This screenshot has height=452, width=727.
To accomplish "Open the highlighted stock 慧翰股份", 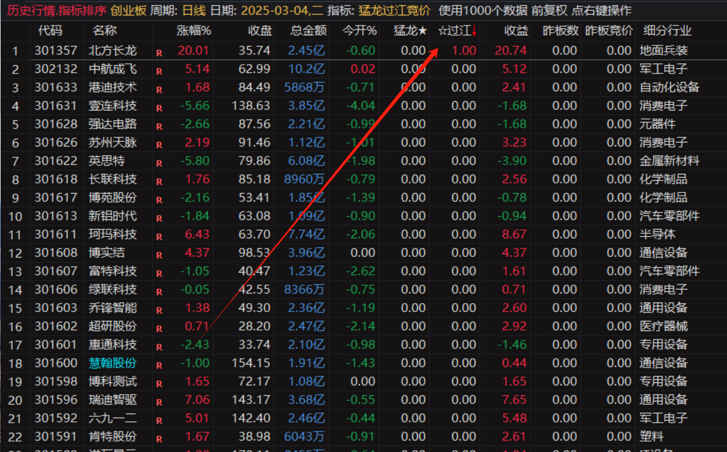I will (x=113, y=363).
